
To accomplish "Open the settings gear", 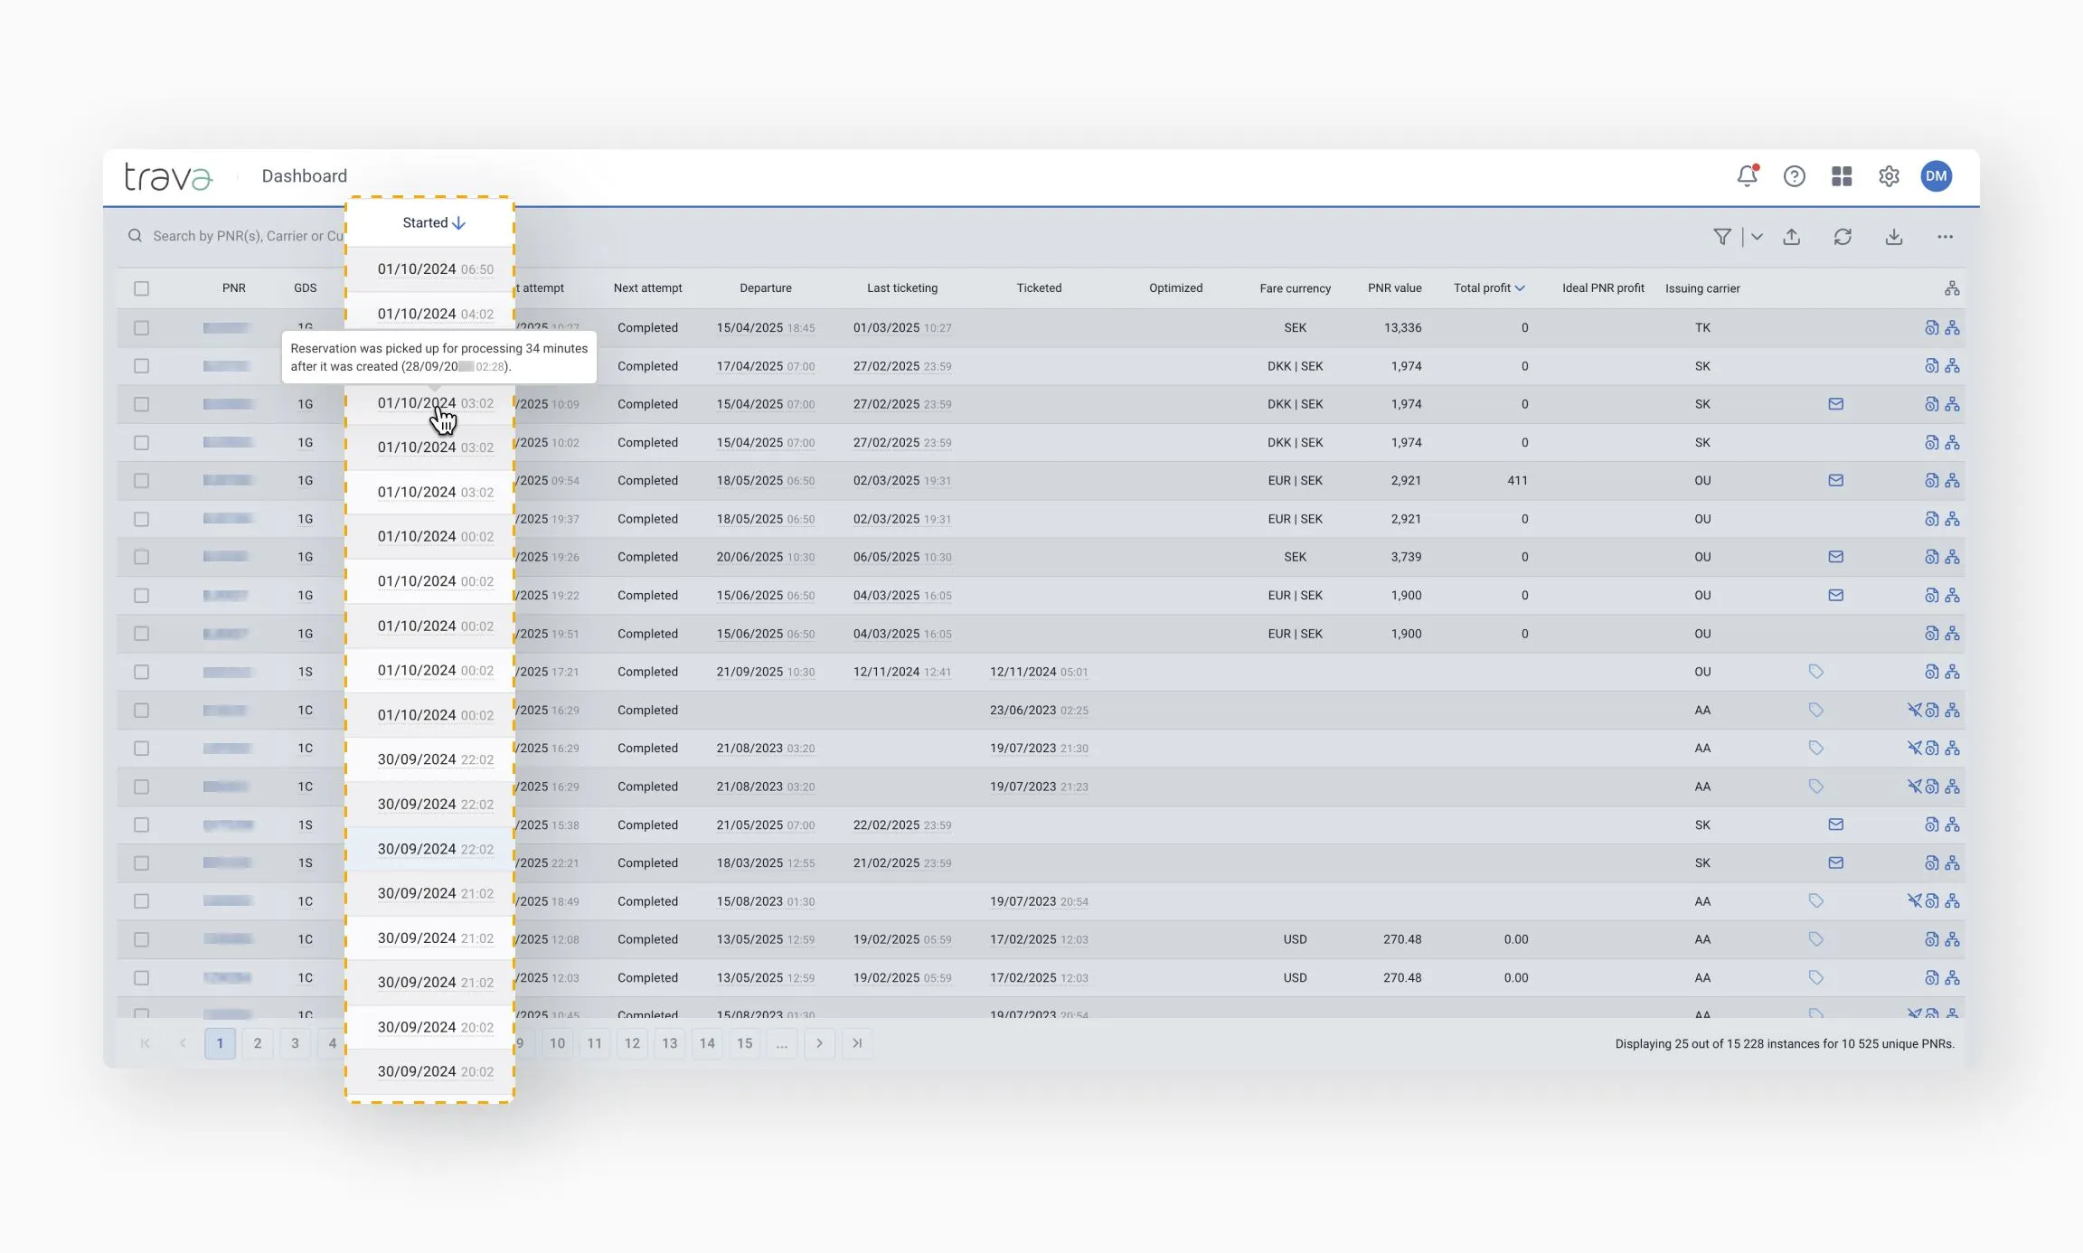I will [1889, 176].
